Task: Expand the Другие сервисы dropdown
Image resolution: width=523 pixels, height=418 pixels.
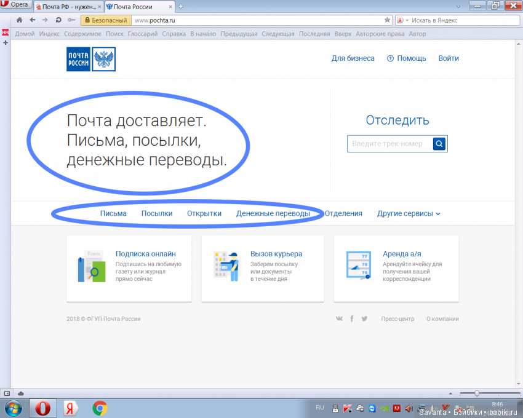Action: (x=409, y=214)
